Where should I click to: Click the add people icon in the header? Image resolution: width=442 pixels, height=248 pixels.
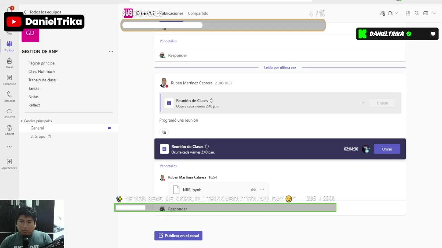(x=383, y=13)
